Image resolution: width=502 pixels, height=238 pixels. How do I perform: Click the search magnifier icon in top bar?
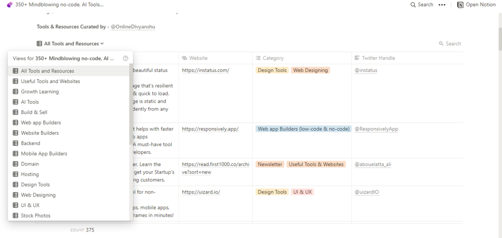[413, 5]
